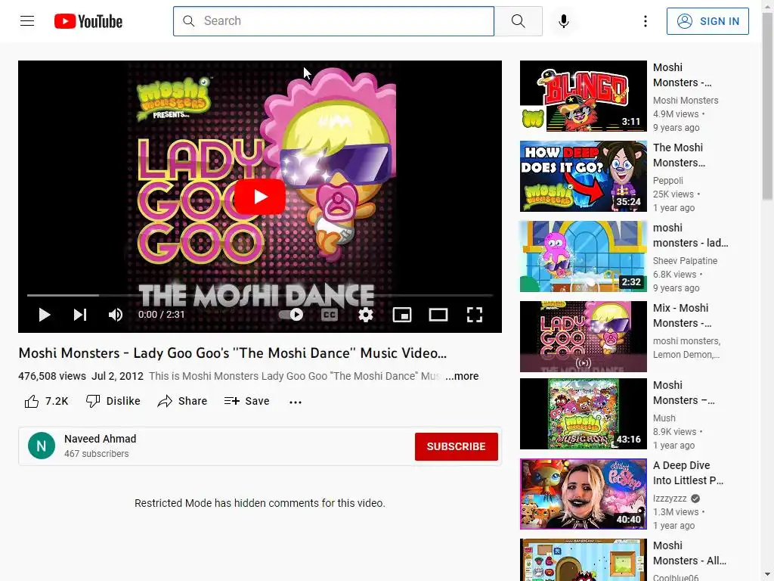Open the hamburger guide menu
The width and height of the screenshot is (774, 581).
tap(27, 20)
